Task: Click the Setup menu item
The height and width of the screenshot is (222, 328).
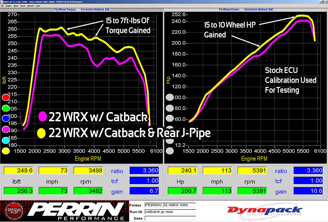Action: pos(16,6)
